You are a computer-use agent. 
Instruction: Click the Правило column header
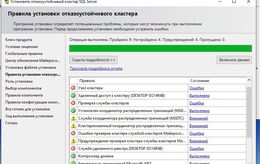[132, 81]
